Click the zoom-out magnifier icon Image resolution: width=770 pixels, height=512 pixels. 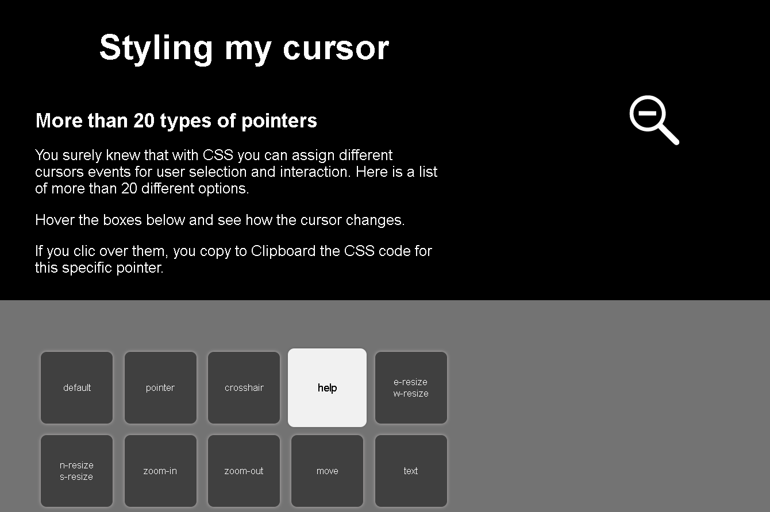tap(654, 119)
